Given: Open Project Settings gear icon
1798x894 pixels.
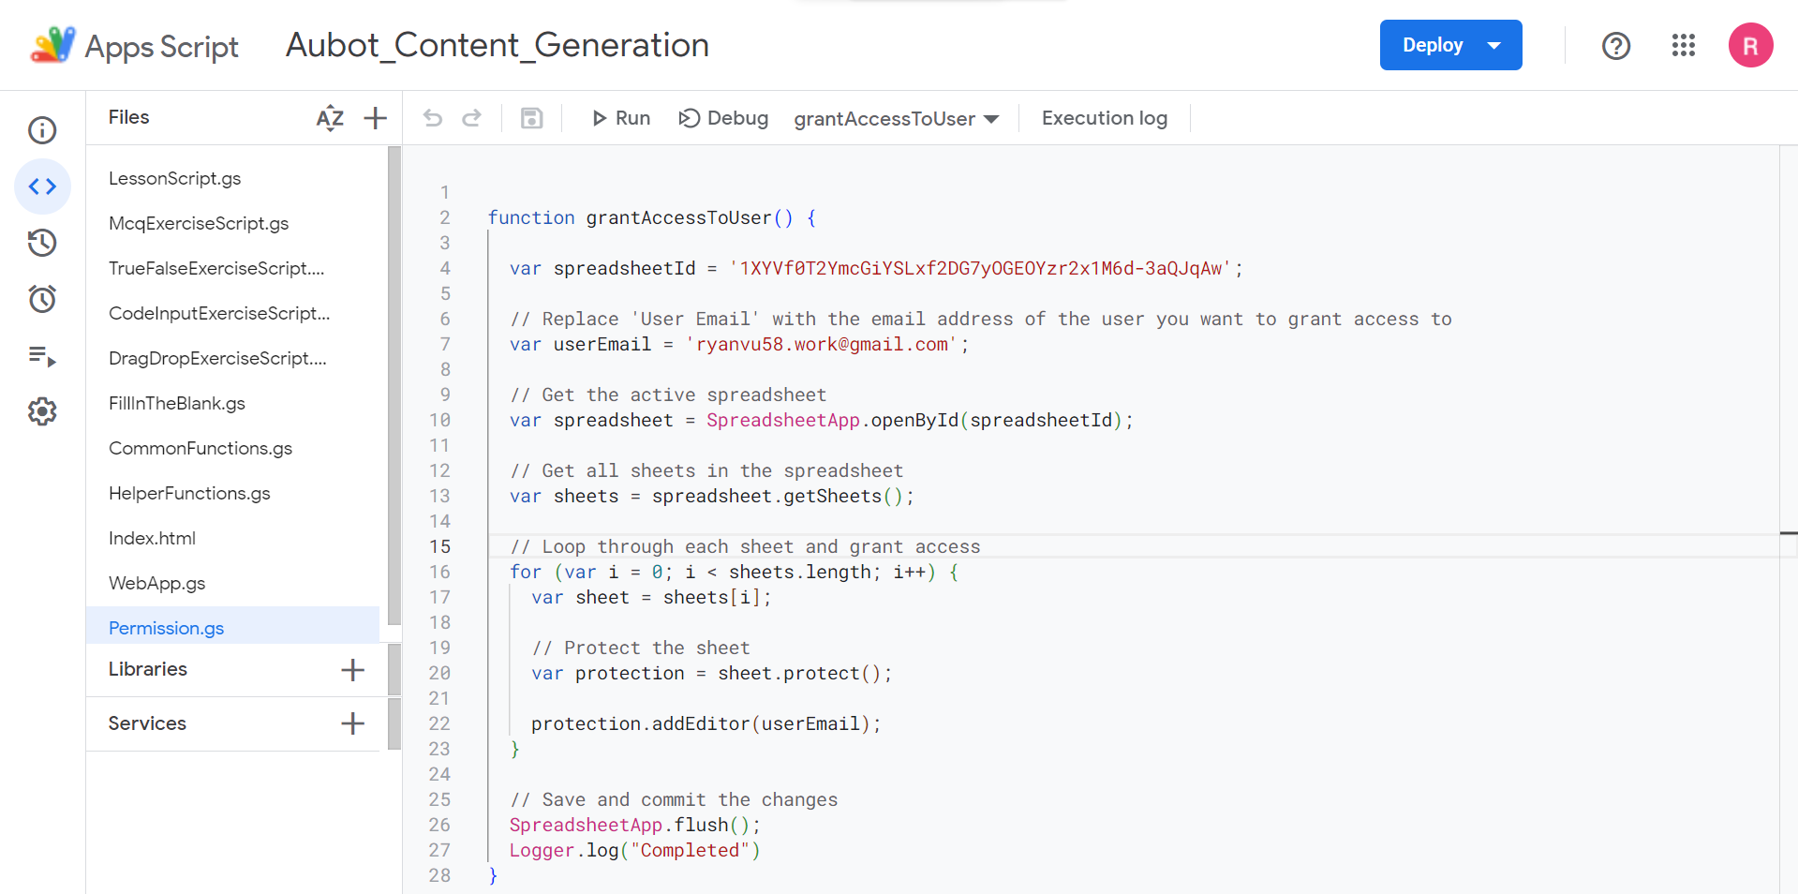Looking at the screenshot, I should point(42,411).
